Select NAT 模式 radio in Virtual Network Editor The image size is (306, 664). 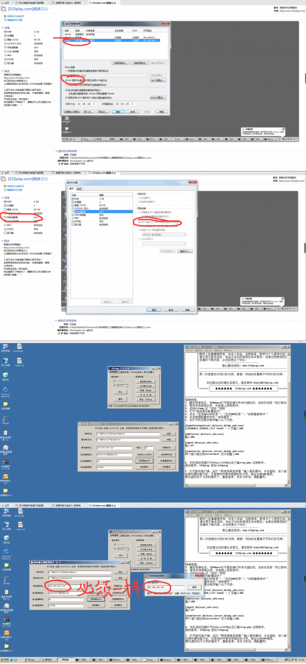click(66, 80)
